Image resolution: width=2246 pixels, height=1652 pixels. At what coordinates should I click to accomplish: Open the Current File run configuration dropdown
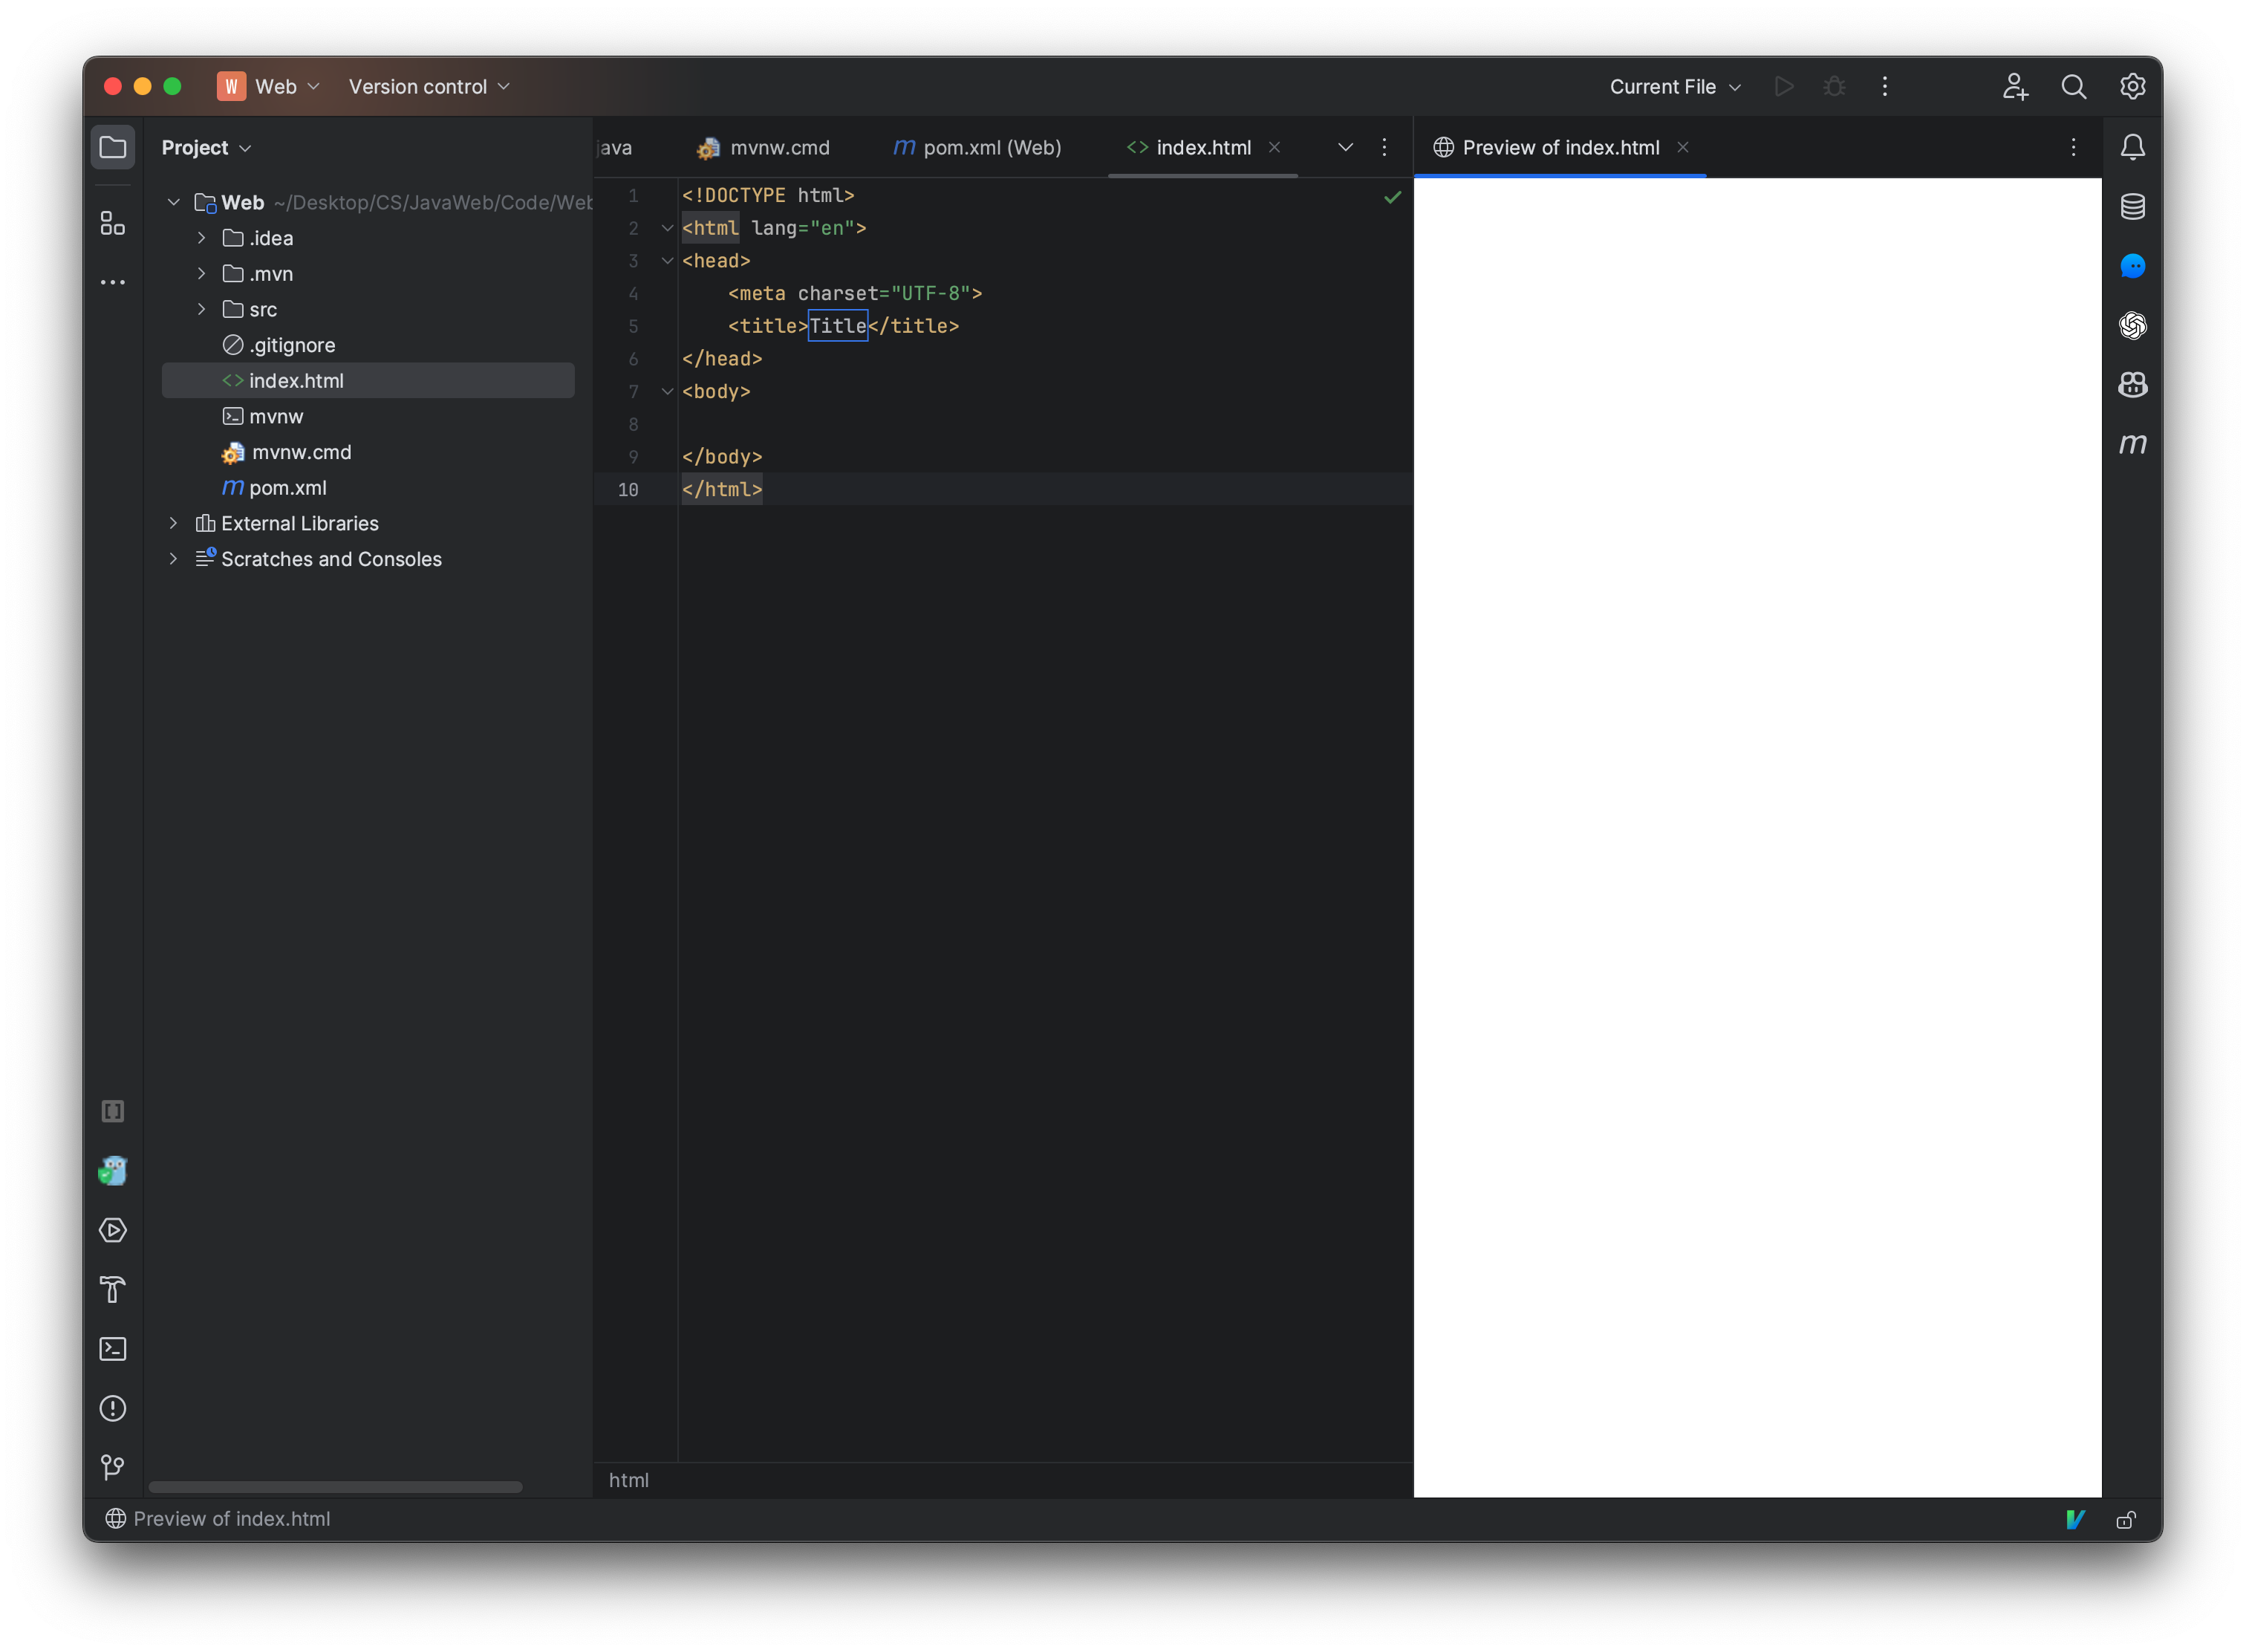click(x=1675, y=87)
